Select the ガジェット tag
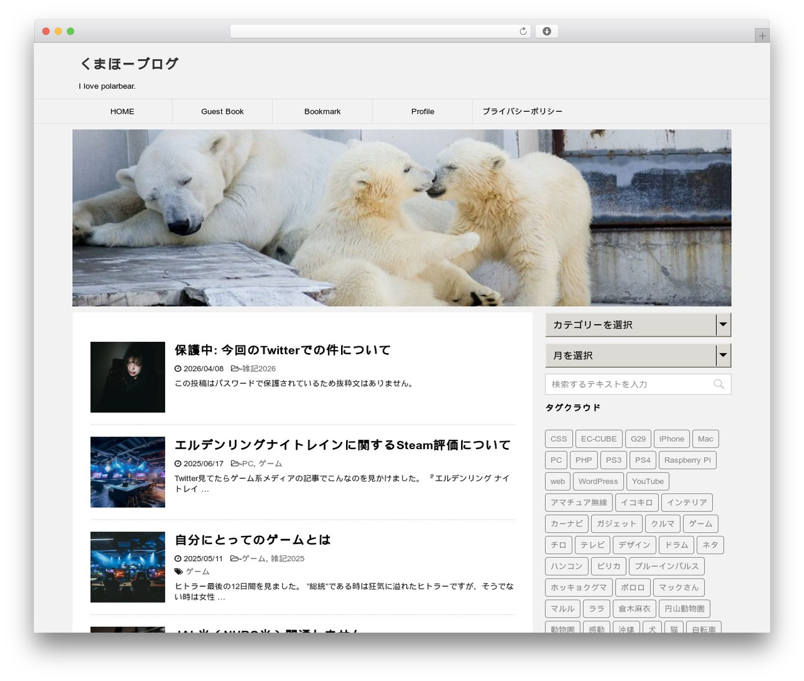 tap(617, 524)
